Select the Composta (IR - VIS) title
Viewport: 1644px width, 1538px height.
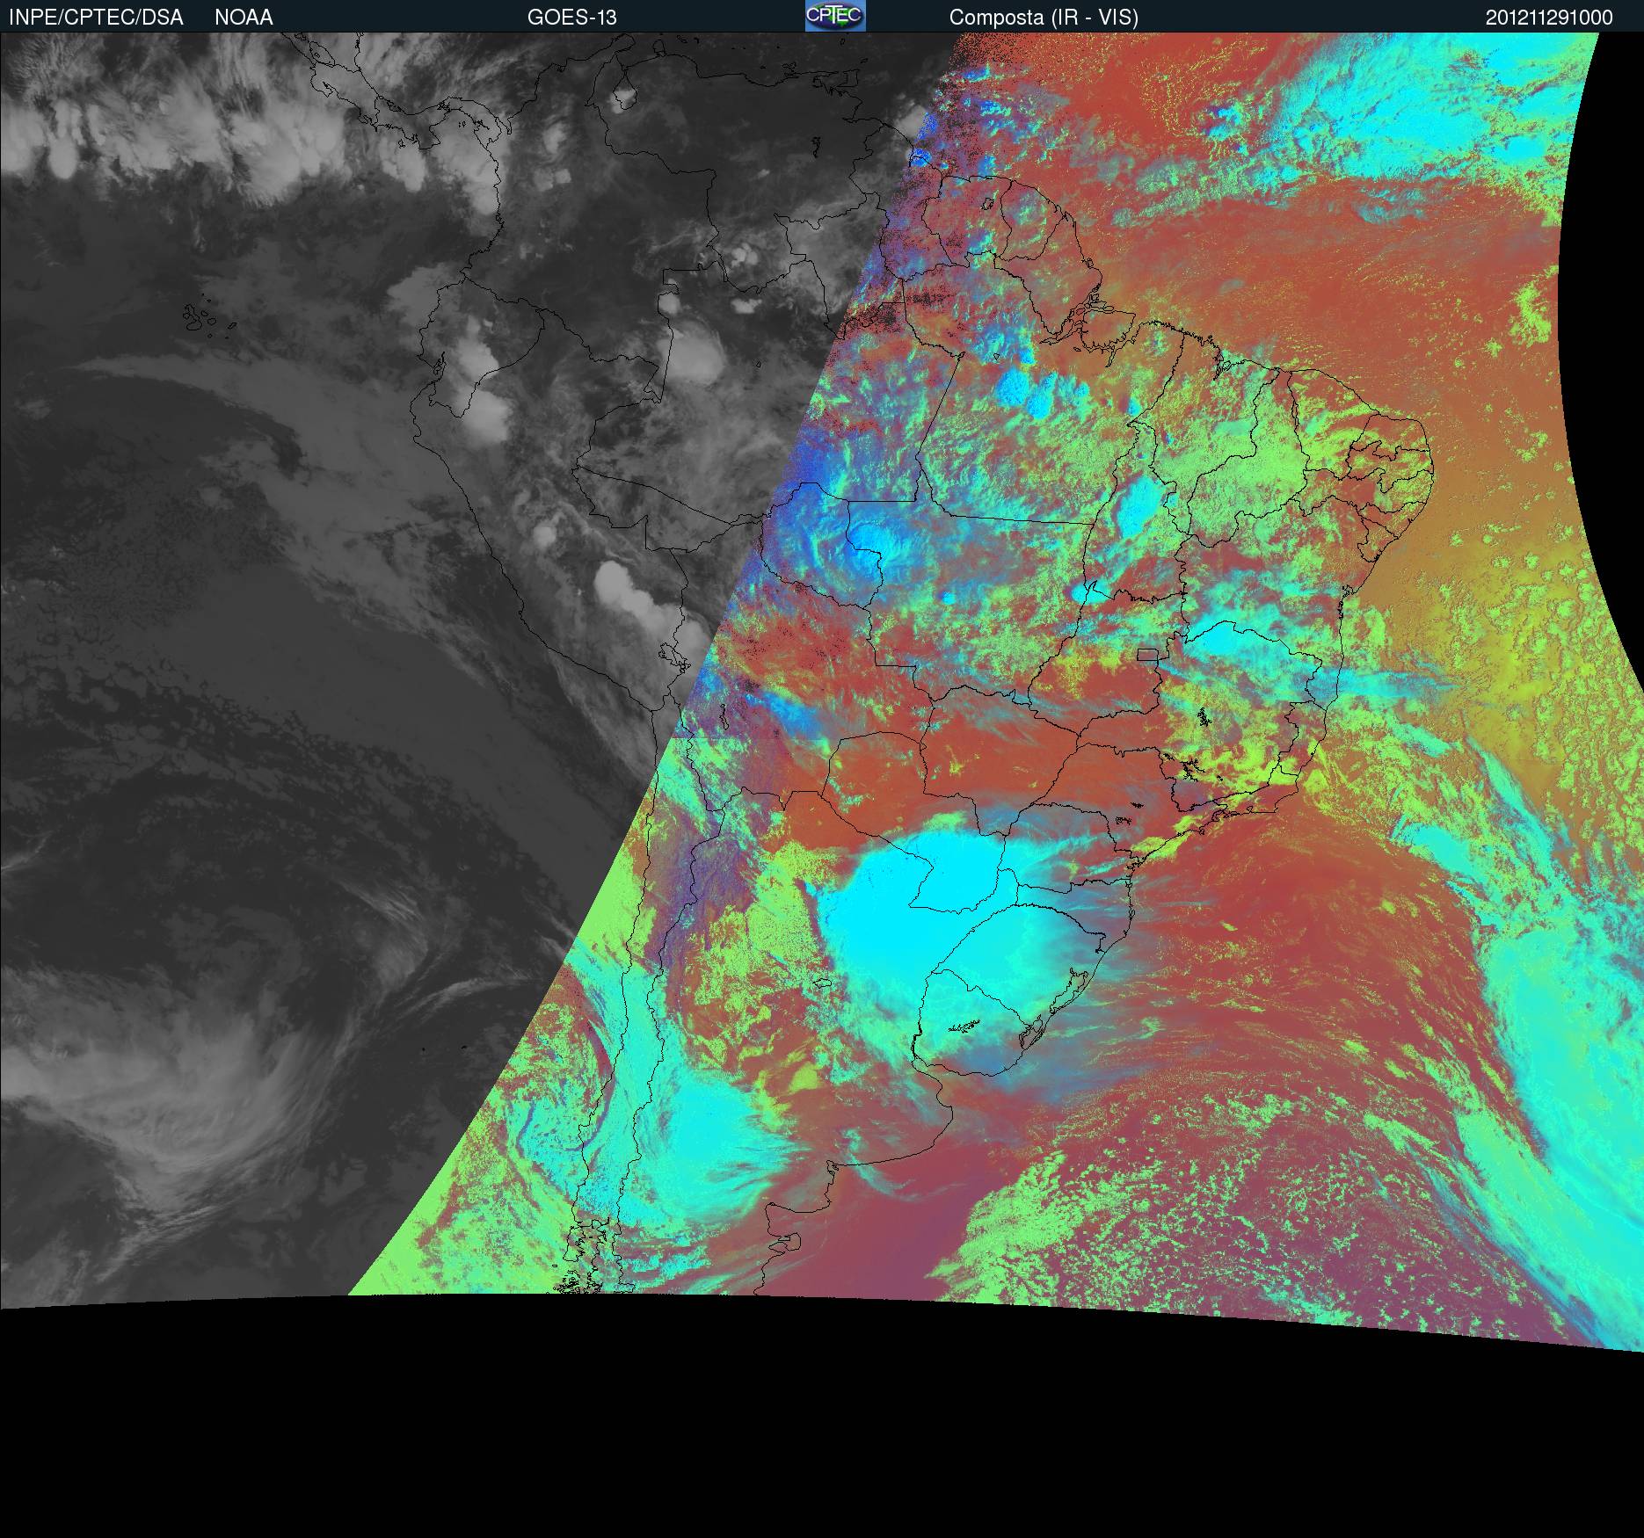(x=1044, y=18)
